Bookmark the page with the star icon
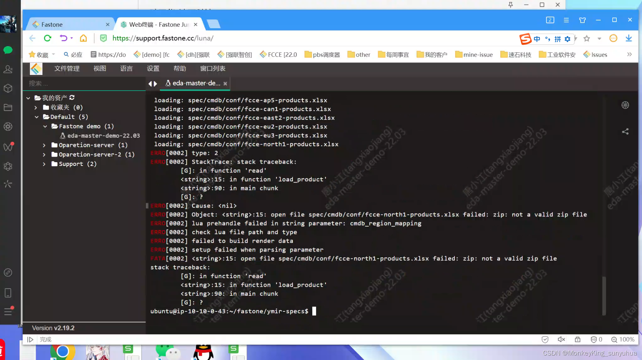This screenshot has width=642, height=360. pos(587,39)
